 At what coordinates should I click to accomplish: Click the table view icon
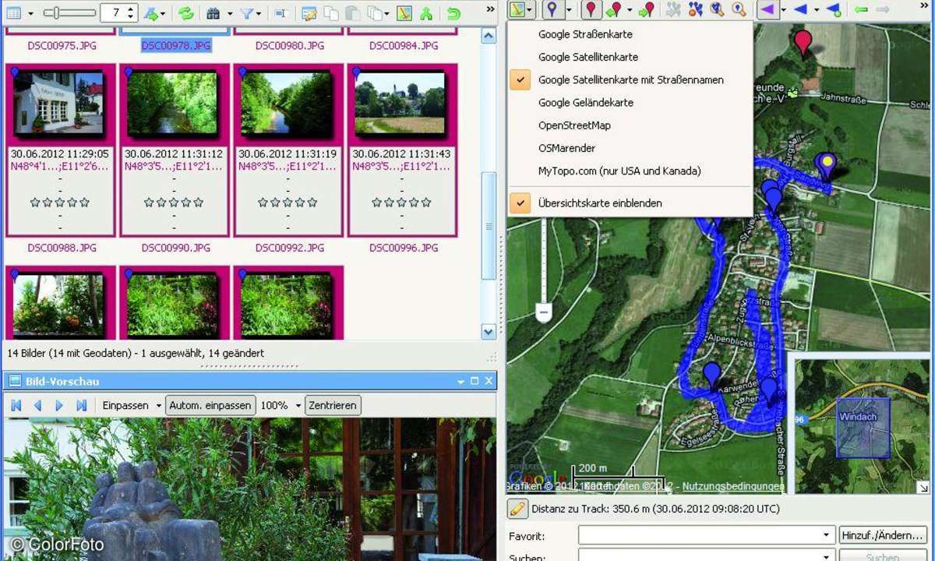pyautogui.click(x=15, y=13)
